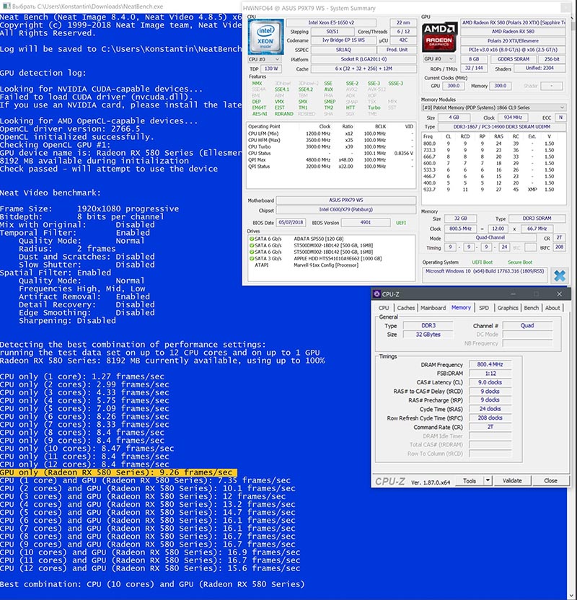The width and height of the screenshot is (577, 600).
Task: Open the Caches tab in CPU-Z
Action: 406,308
